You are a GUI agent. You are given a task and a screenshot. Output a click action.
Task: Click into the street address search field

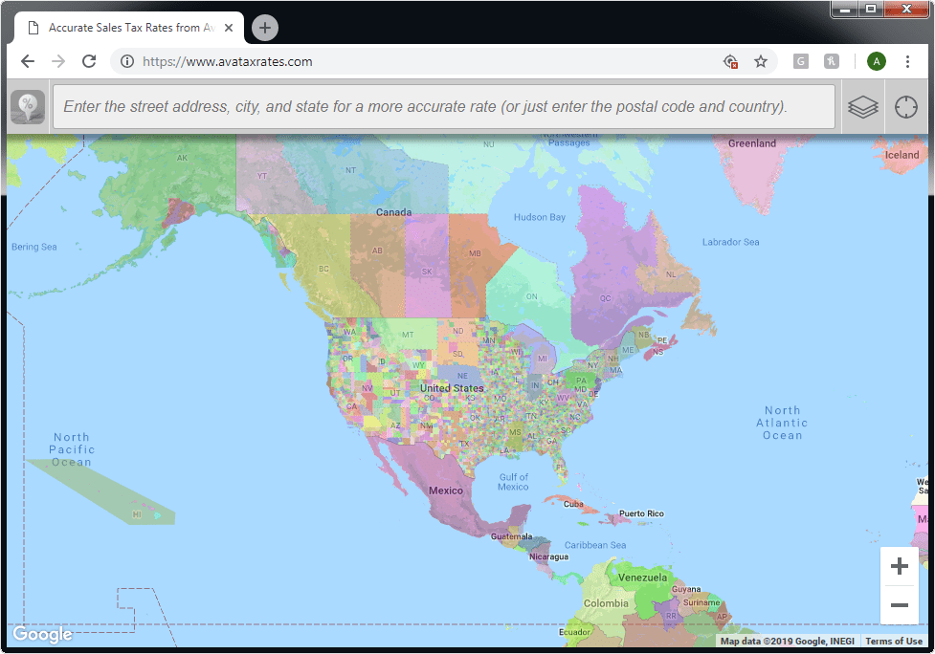444,107
